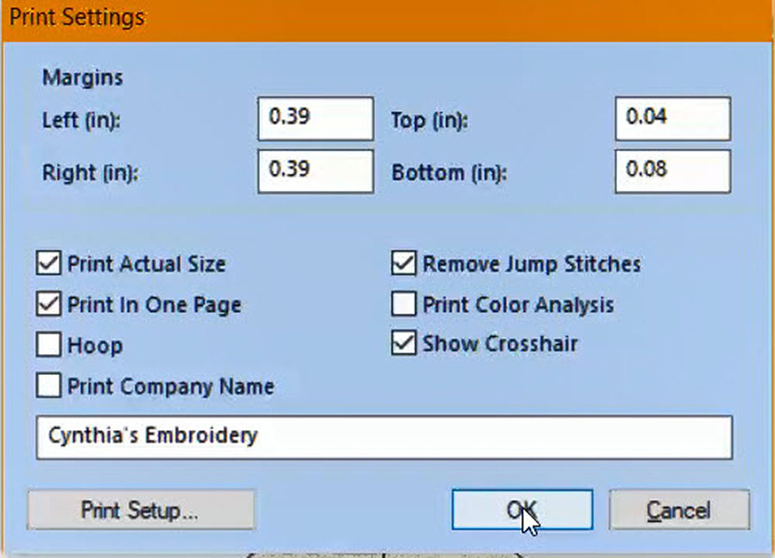
Task: Click the Margins section heading
Action: [82, 77]
